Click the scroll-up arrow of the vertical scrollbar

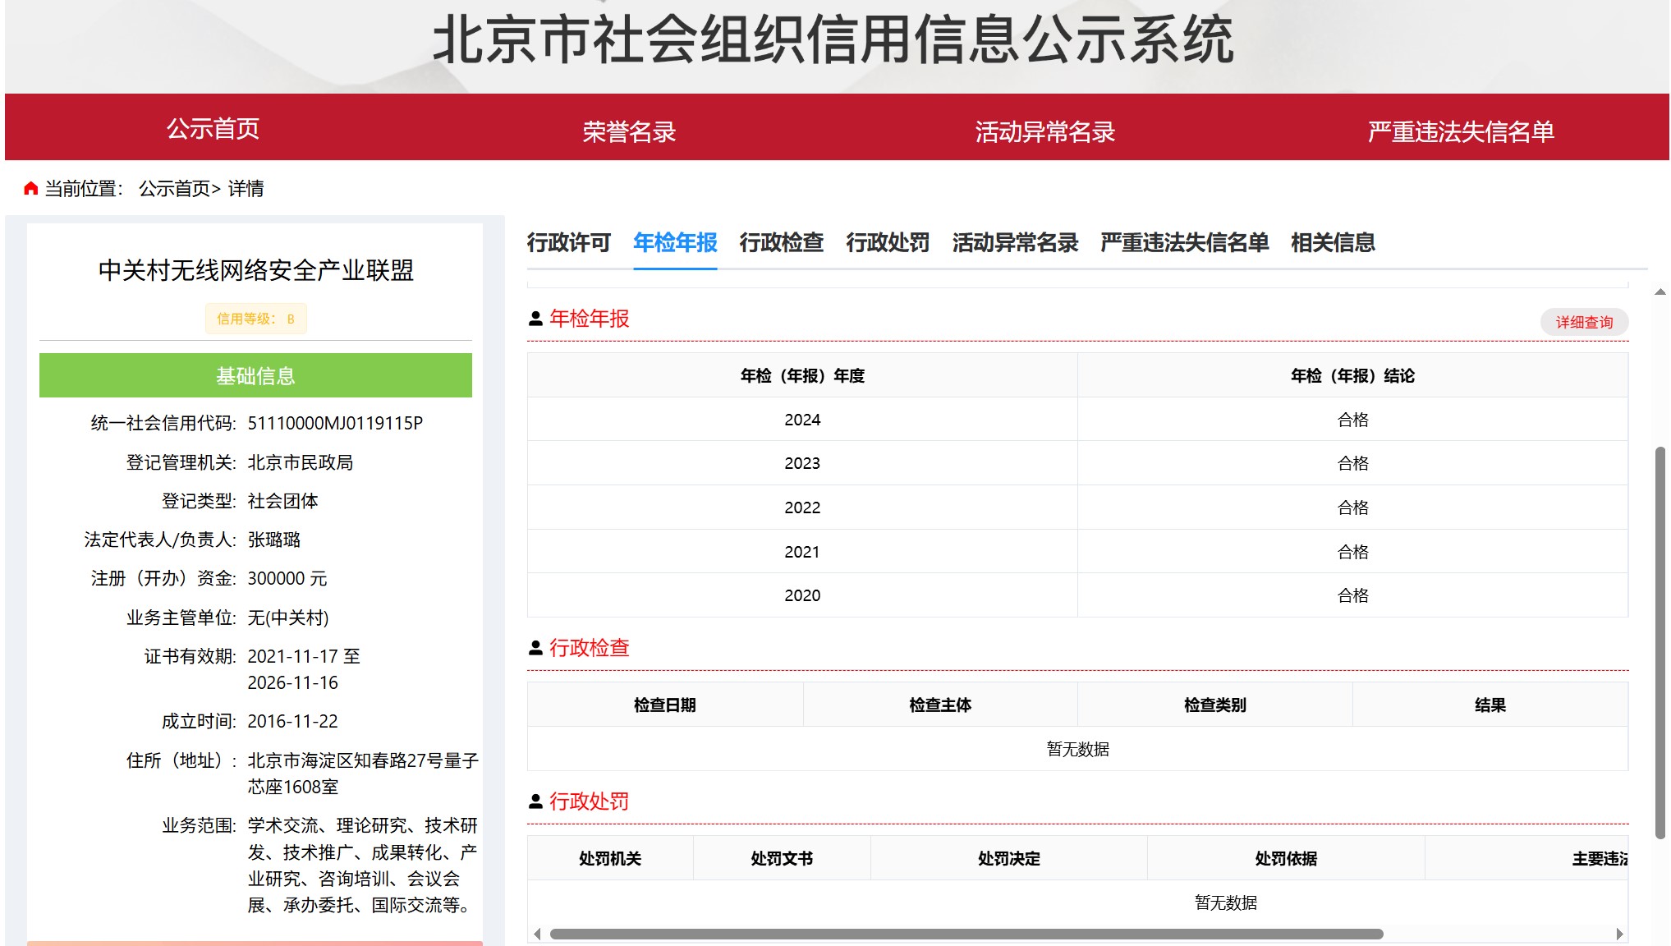(x=1660, y=292)
